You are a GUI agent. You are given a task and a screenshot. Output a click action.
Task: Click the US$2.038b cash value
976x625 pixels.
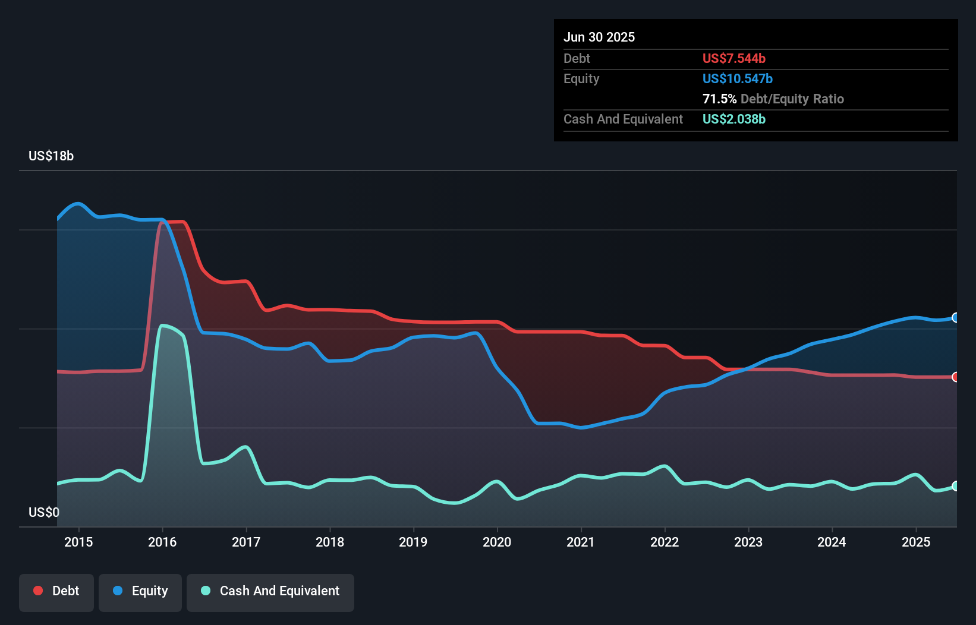pyautogui.click(x=733, y=119)
